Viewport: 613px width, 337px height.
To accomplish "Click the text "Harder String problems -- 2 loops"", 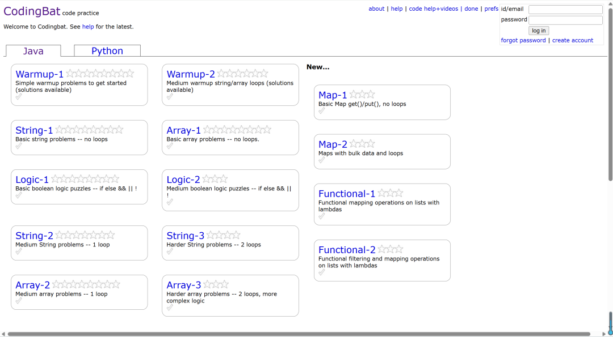I will coord(213,245).
